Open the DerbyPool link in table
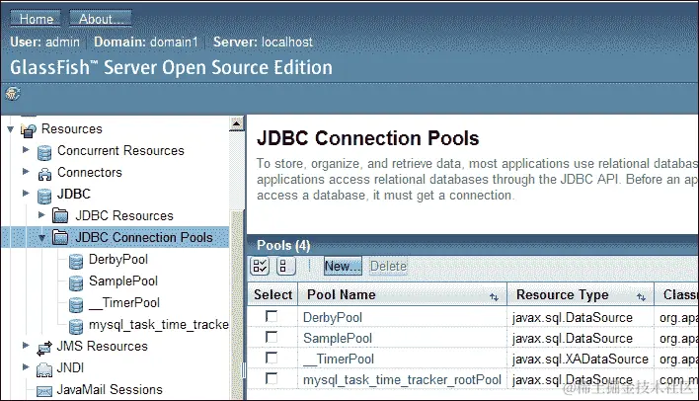 [x=333, y=318]
